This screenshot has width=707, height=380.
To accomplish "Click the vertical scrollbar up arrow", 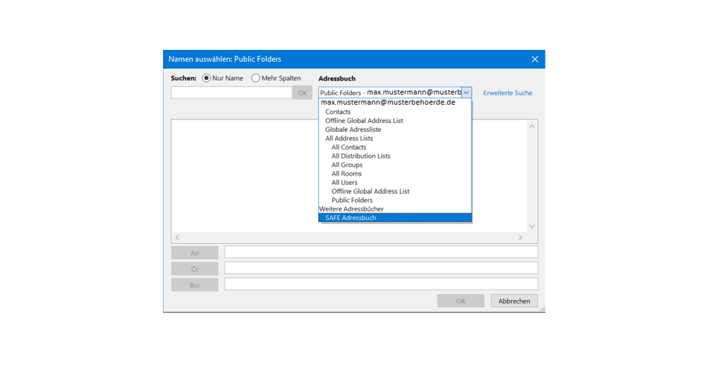I will coord(532,126).
